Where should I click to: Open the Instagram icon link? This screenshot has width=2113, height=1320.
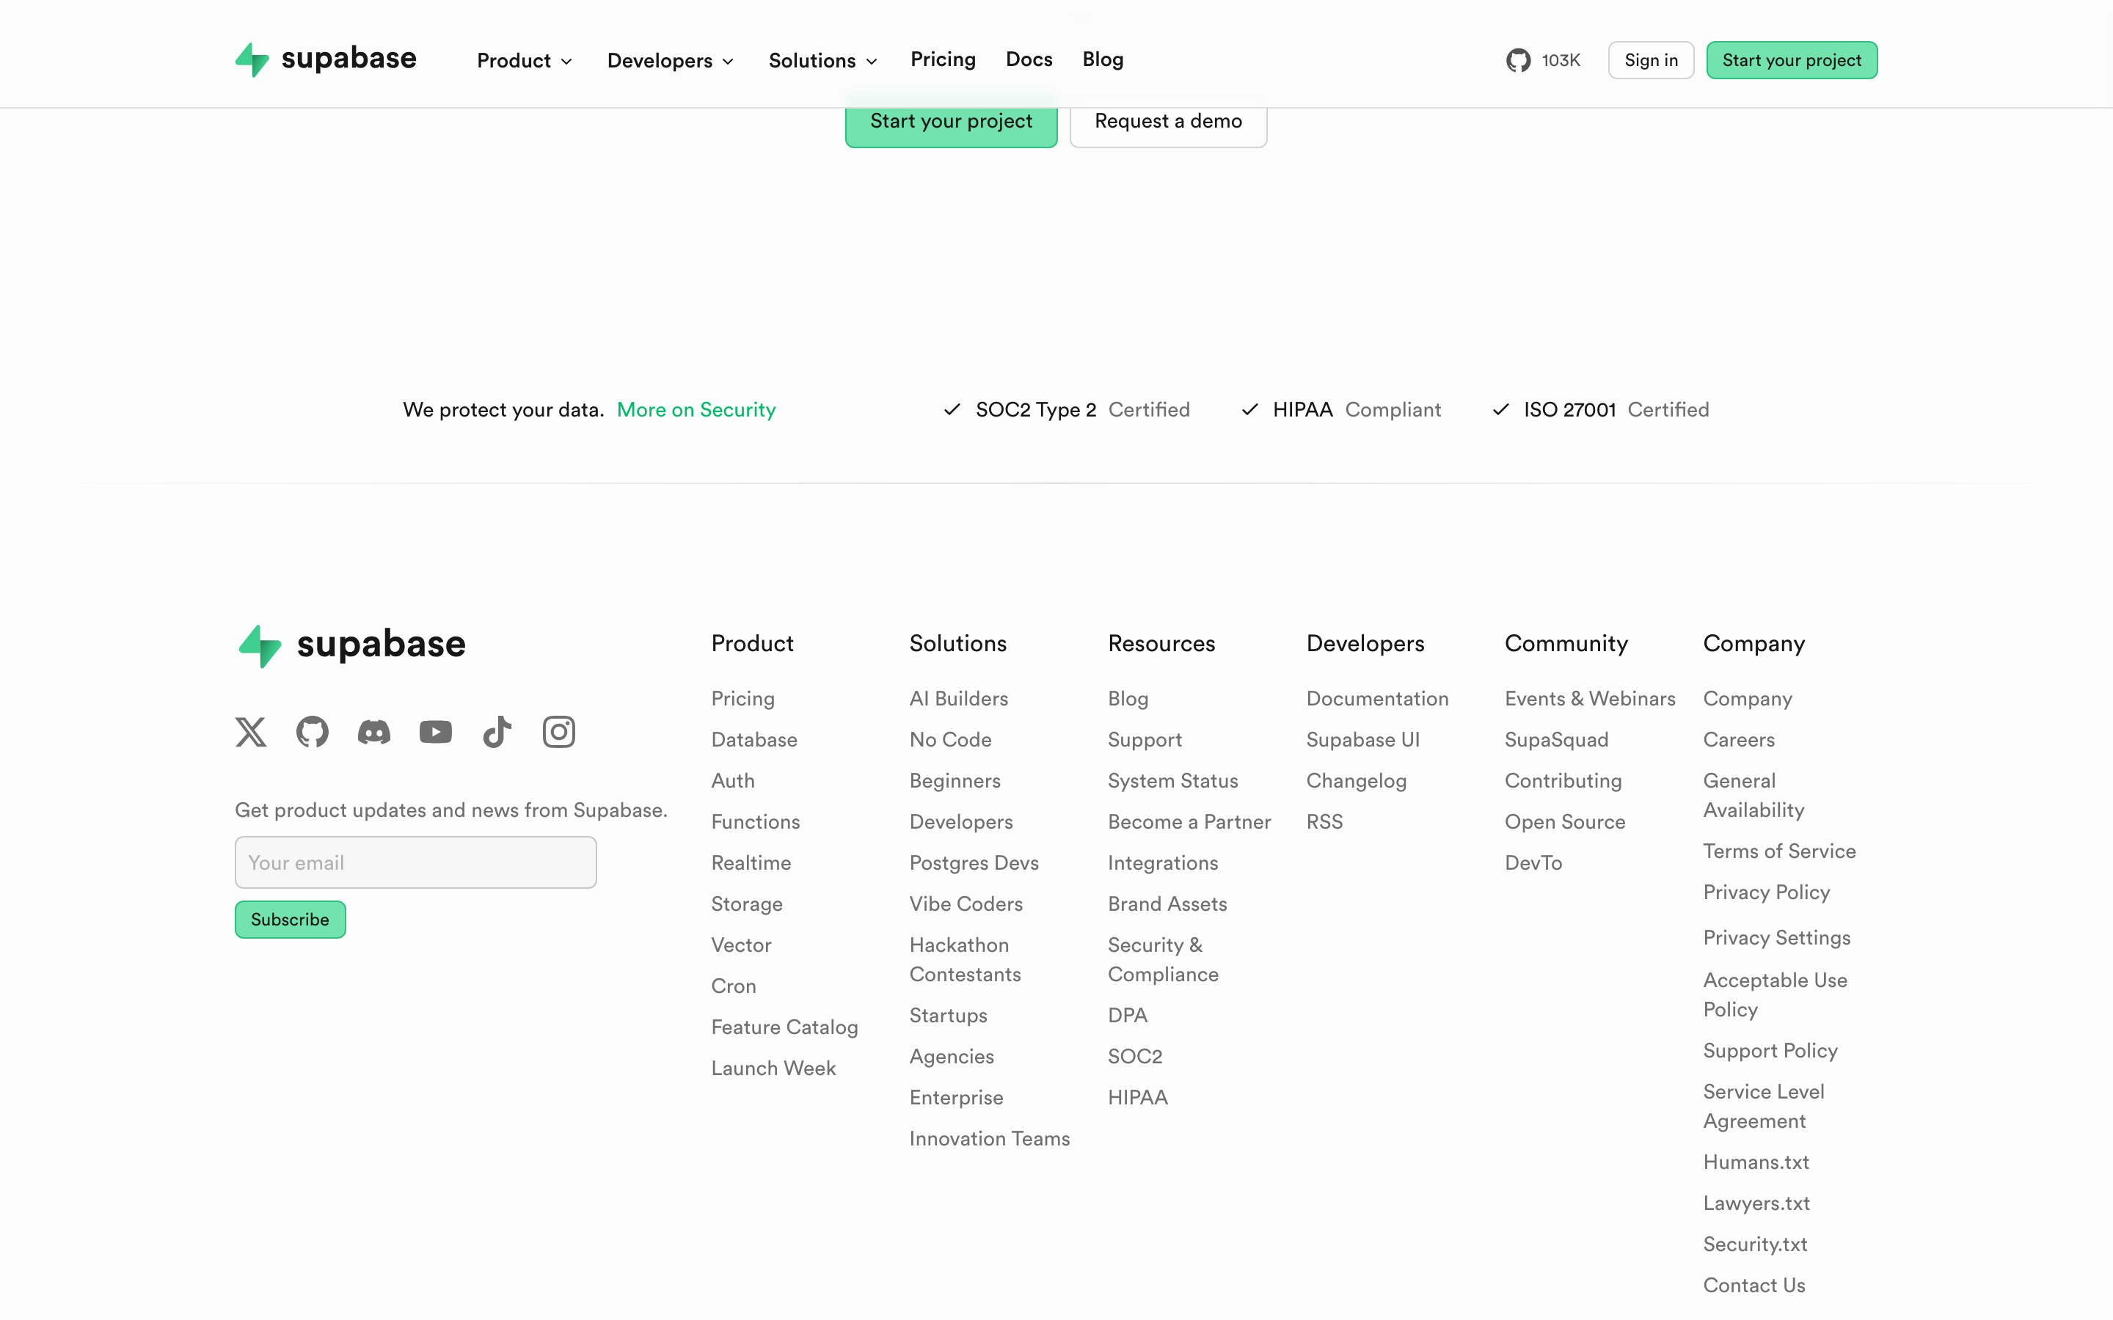click(x=559, y=732)
